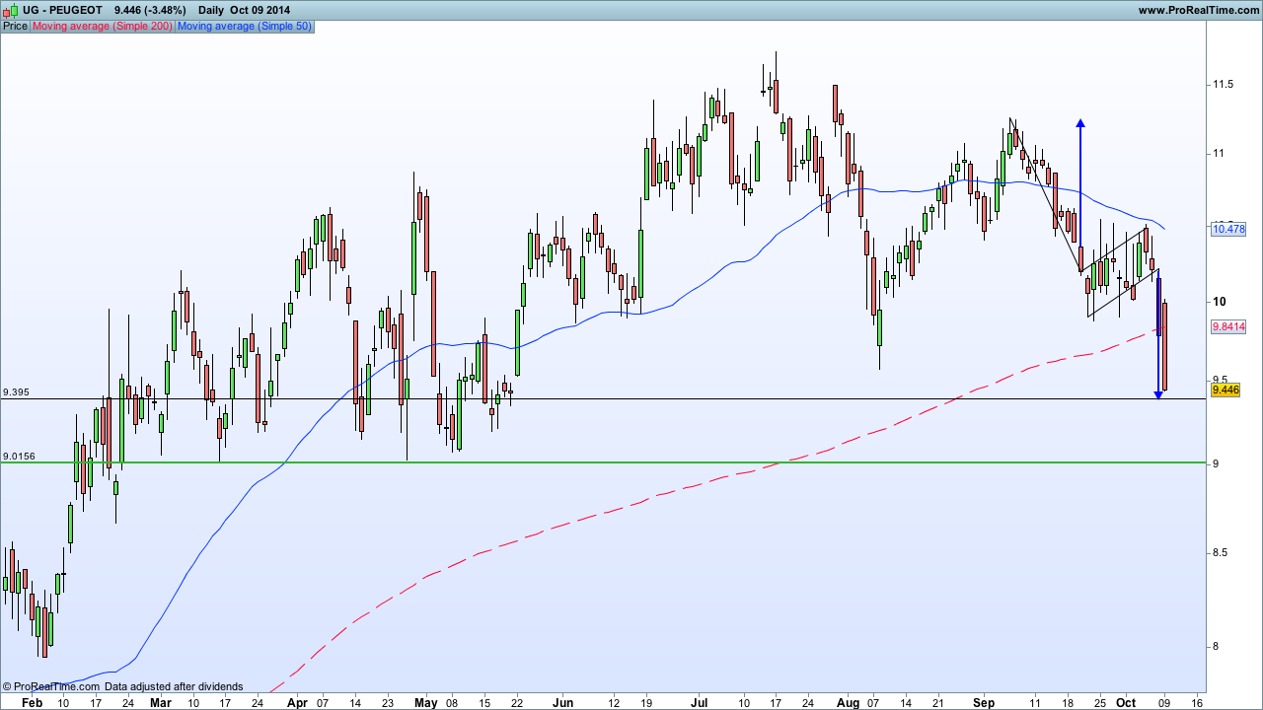Click the Price legend label
The width and height of the screenshot is (1263, 710).
[x=15, y=26]
